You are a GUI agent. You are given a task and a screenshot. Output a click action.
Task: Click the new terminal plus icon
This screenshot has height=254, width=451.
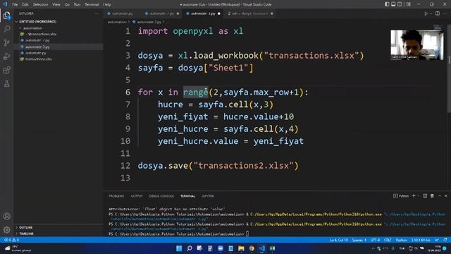(414, 196)
